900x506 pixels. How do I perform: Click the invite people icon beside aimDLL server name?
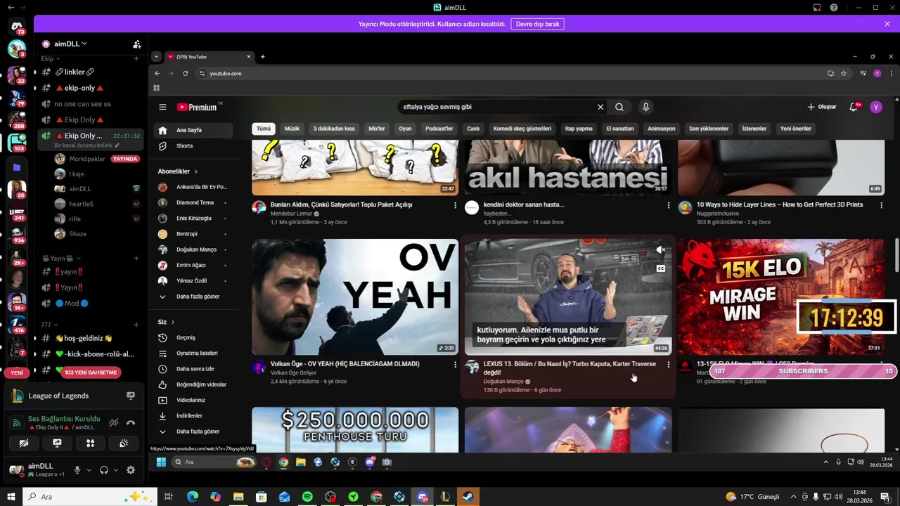137,44
